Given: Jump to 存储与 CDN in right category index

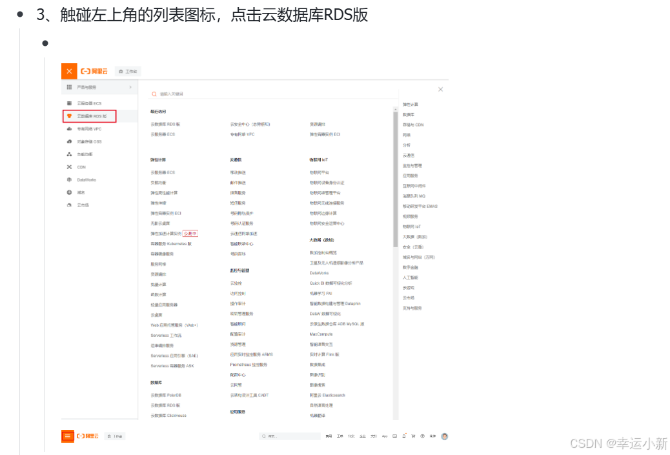Looking at the screenshot, I should [x=412, y=125].
